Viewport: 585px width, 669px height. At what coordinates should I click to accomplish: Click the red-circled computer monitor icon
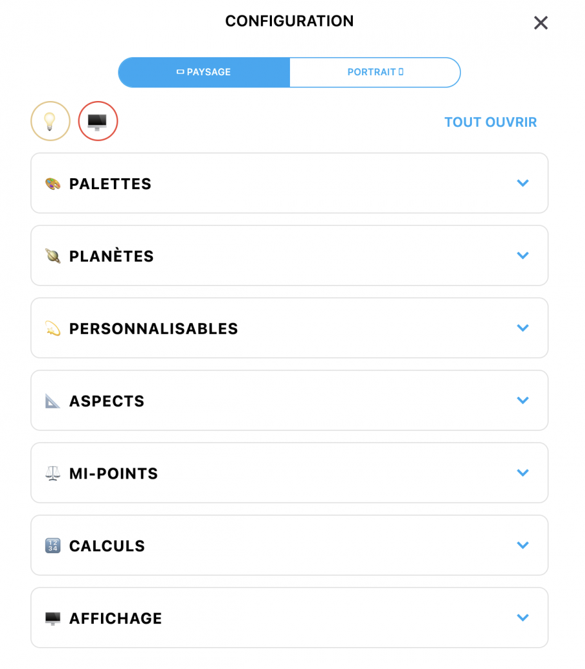click(x=98, y=121)
